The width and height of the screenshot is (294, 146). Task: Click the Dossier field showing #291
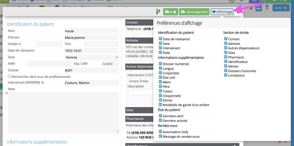tap(92, 70)
